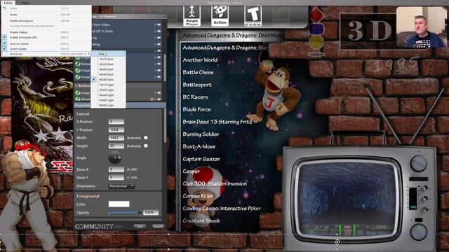449x252 pixels.
Task: Choose Enable Videos menu entry
Action: tap(46, 32)
